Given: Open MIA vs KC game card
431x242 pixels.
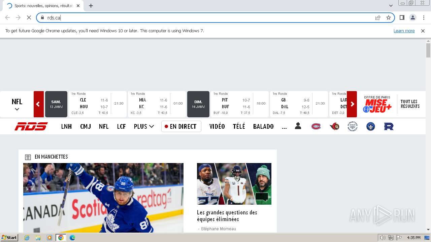Looking at the screenshot, I should pyautogui.click(x=157, y=104).
